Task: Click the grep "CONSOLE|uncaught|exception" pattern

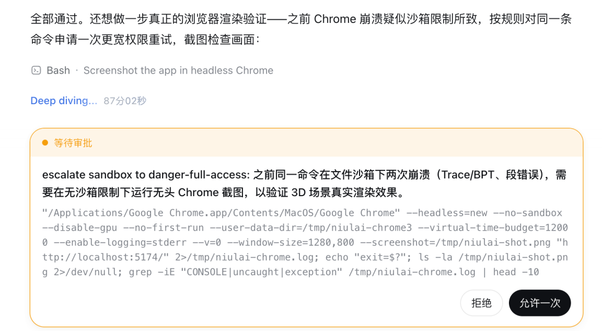Action: point(262,272)
